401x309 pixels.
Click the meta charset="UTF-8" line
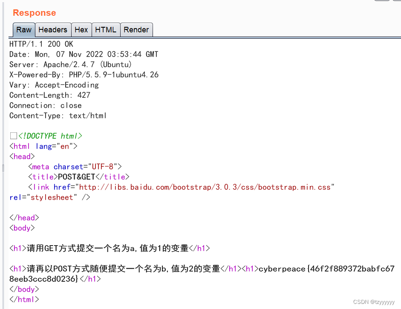(x=75, y=167)
